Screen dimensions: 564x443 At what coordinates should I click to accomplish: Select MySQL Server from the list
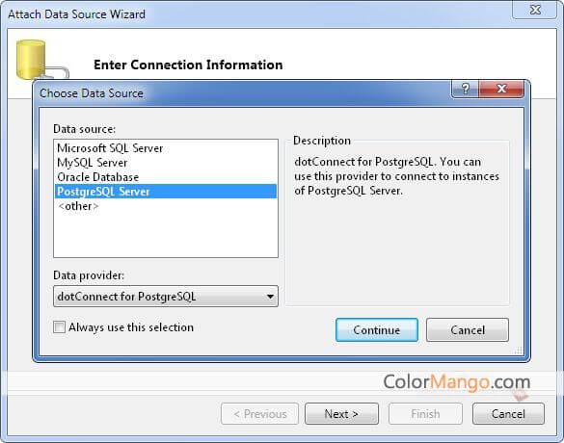93,163
